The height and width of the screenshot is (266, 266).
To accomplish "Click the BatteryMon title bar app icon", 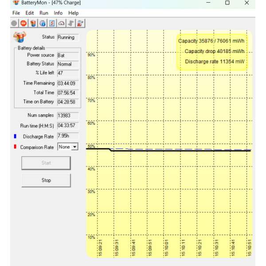I will [16, 3].
